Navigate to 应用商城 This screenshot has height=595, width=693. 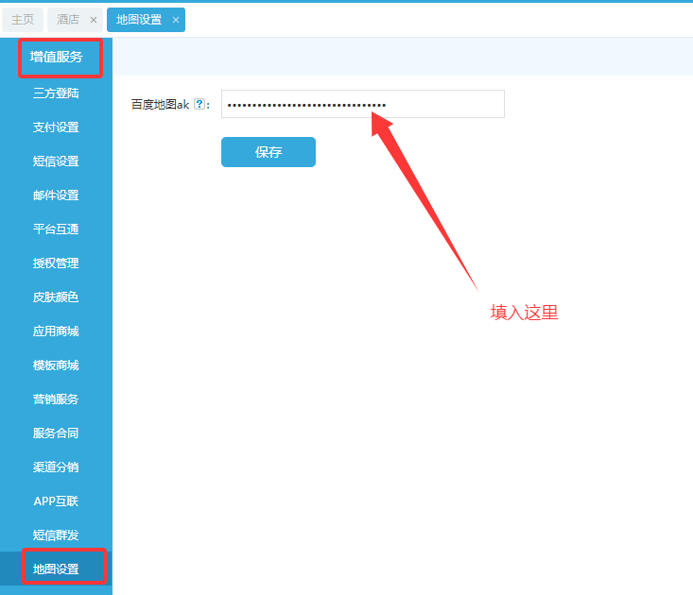coord(56,331)
